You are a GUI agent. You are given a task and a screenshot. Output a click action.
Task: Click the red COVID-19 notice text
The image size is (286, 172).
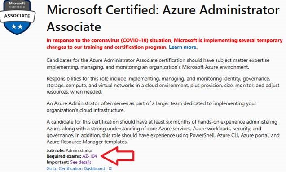(164, 44)
